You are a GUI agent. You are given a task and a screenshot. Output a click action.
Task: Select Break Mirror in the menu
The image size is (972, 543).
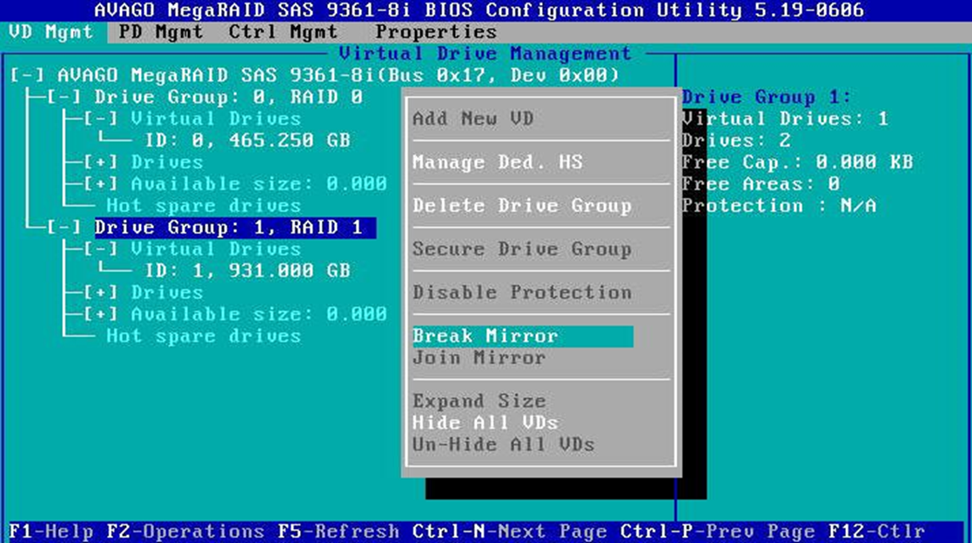523,336
